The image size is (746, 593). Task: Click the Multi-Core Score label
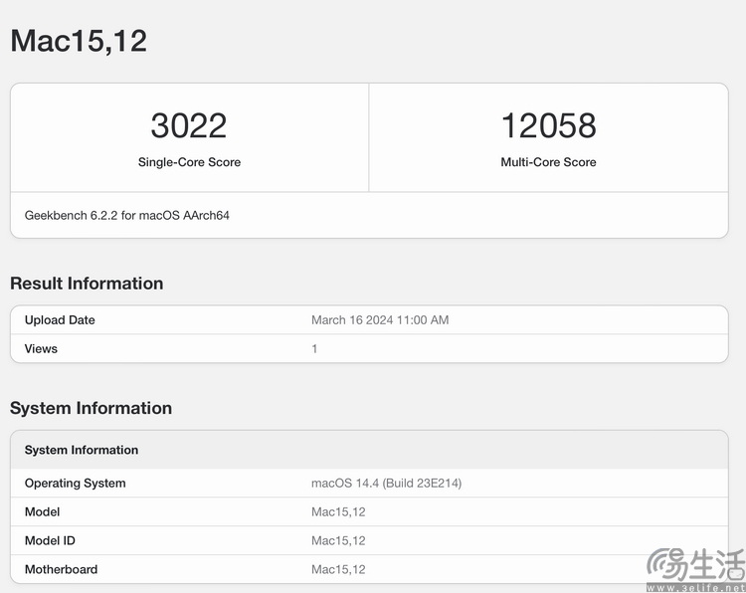[x=548, y=162]
